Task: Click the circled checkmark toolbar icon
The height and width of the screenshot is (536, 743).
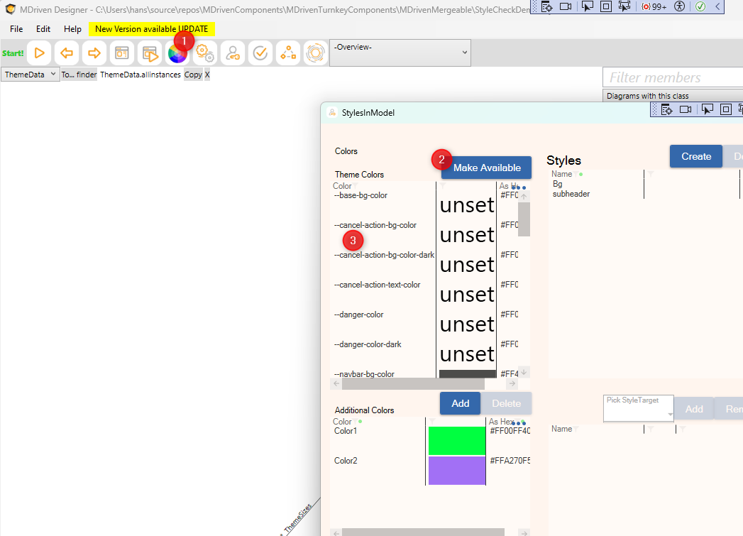Action: 260,53
